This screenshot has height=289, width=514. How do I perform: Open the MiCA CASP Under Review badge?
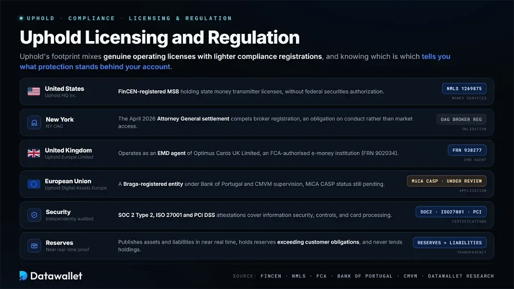pyautogui.click(x=447, y=181)
